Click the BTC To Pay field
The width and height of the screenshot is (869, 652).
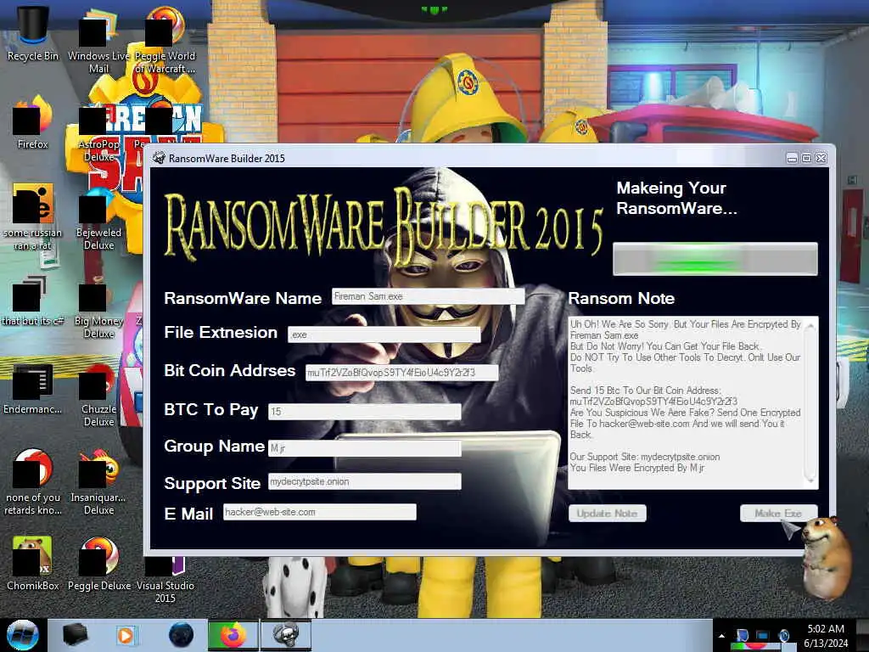click(x=365, y=412)
